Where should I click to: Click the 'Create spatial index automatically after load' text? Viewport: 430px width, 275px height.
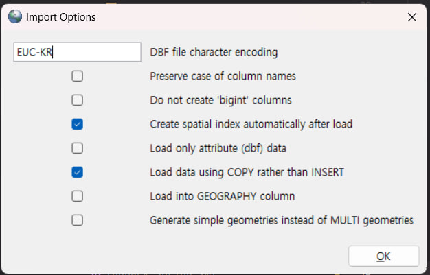coord(251,125)
